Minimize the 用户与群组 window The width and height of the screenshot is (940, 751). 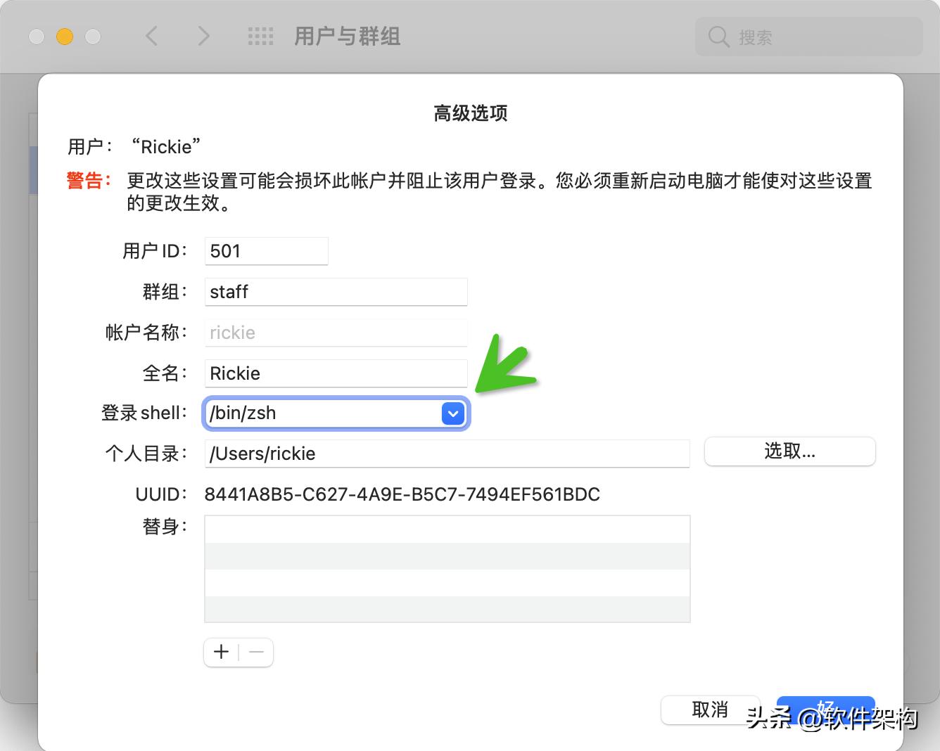[x=63, y=36]
